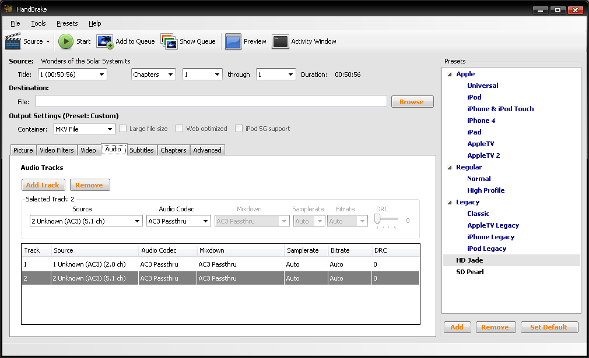This screenshot has height=358, width=589.
Task: Collapse the Legacy presets group
Action: [x=450, y=202]
